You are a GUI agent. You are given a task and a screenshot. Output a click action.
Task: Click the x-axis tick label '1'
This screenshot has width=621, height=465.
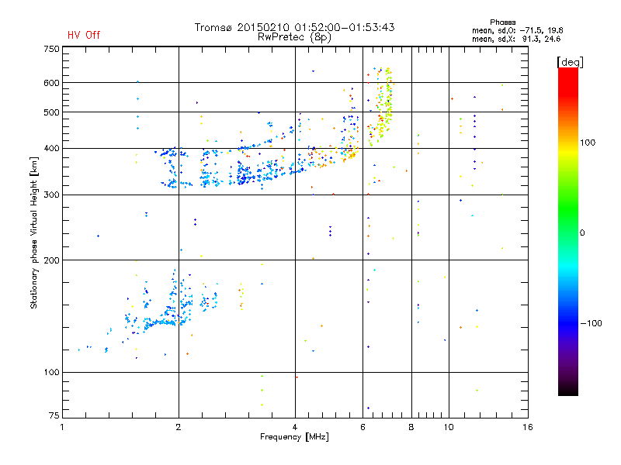pyautogui.click(x=62, y=427)
